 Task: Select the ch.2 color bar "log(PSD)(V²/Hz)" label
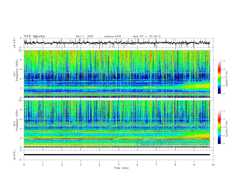pyautogui.click(x=227, y=129)
